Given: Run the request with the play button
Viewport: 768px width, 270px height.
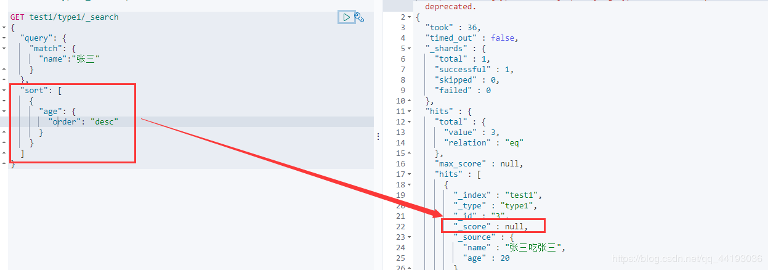Looking at the screenshot, I should pyautogui.click(x=346, y=17).
